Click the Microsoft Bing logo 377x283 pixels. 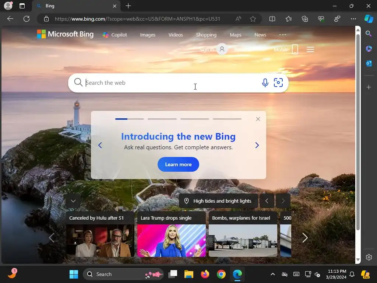pyautogui.click(x=65, y=34)
